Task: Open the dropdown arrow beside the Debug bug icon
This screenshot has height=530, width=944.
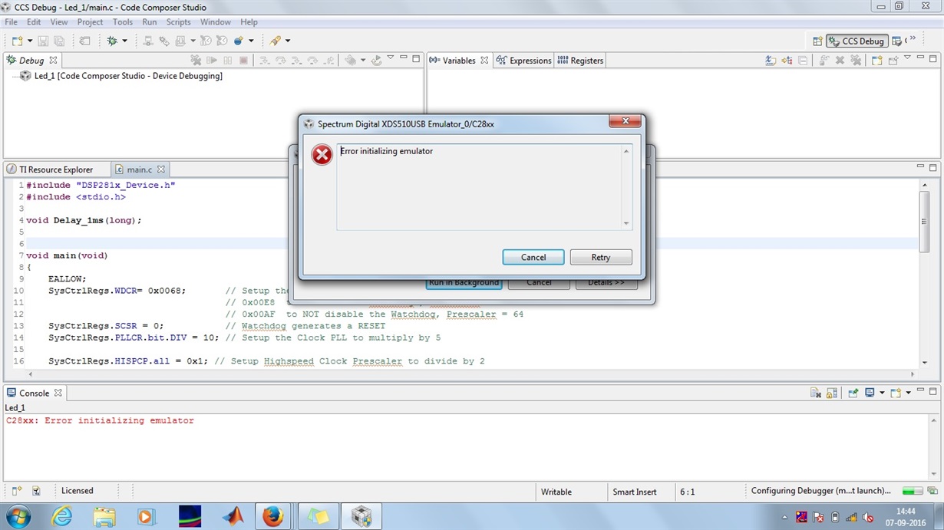Action: click(x=124, y=41)
